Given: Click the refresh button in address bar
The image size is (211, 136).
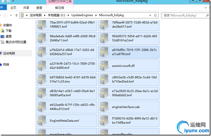Looking at the screenshot, I should (155, 15).
